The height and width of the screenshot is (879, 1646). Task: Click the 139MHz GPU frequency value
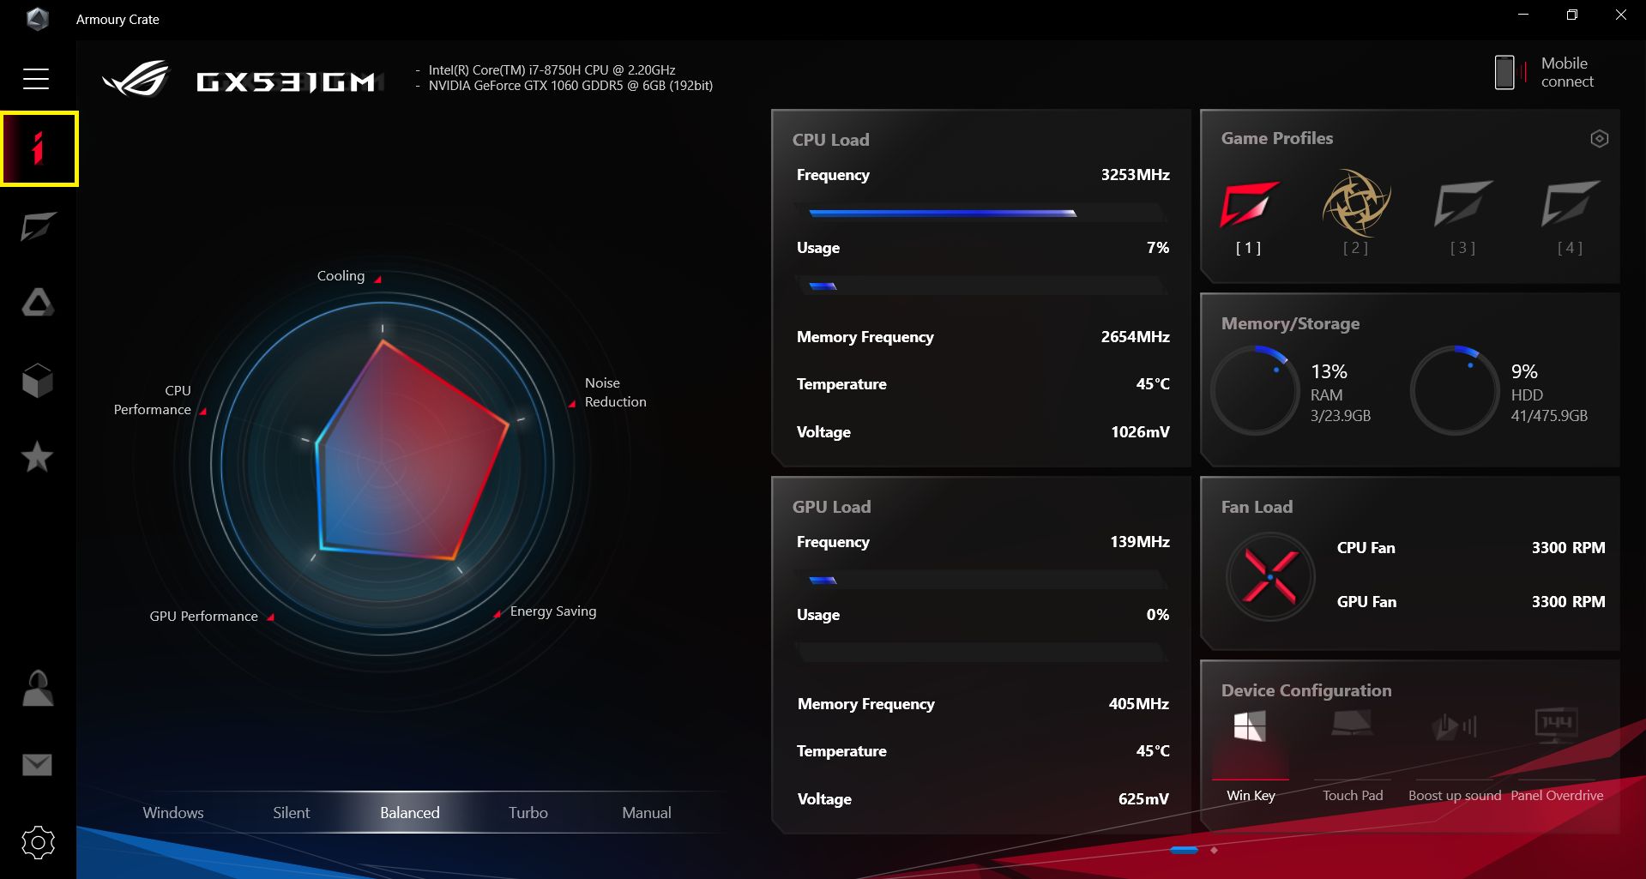(1139, 541)
